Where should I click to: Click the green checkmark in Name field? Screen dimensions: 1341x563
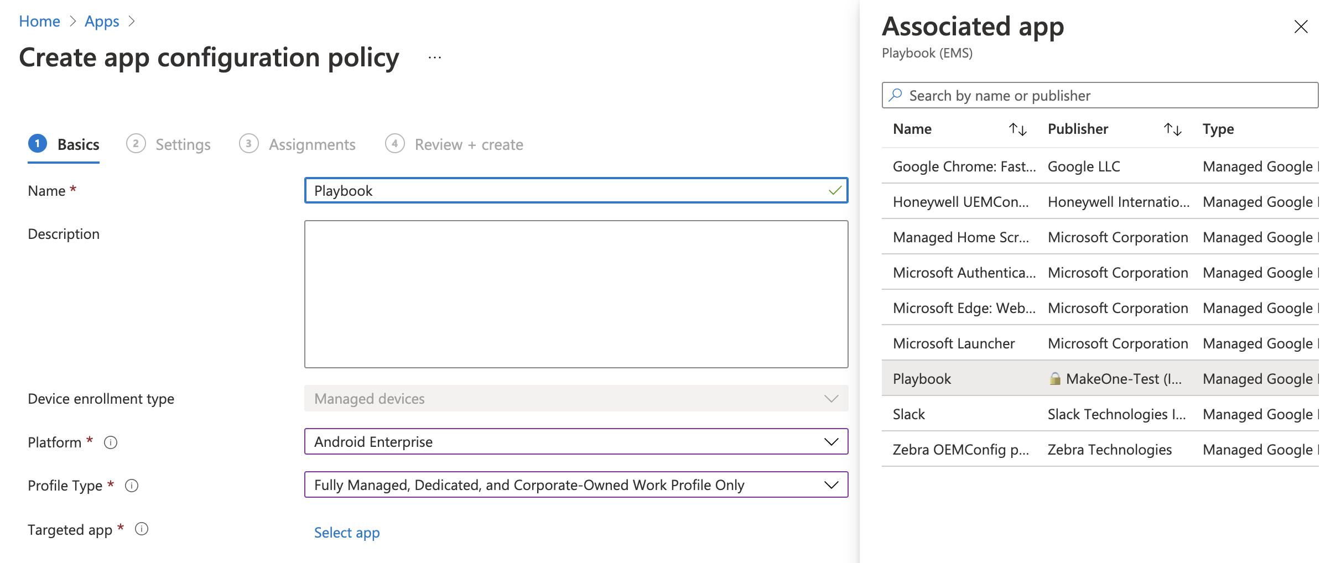835,191
